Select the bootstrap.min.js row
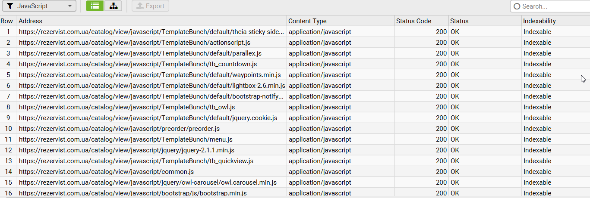 coord(133,193)
